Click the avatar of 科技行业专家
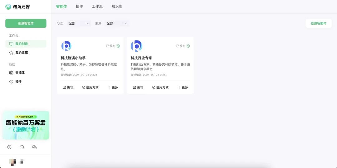This screenshot has height=168, width=337. click(136, 46)
